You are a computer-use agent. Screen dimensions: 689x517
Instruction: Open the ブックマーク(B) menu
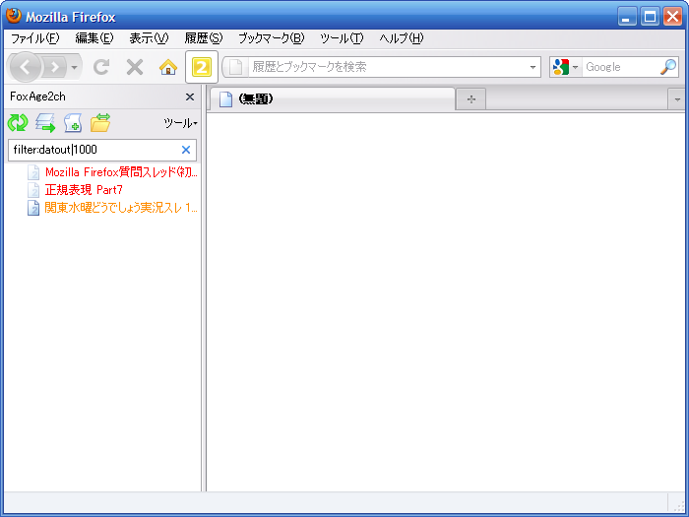click(271, 38)
